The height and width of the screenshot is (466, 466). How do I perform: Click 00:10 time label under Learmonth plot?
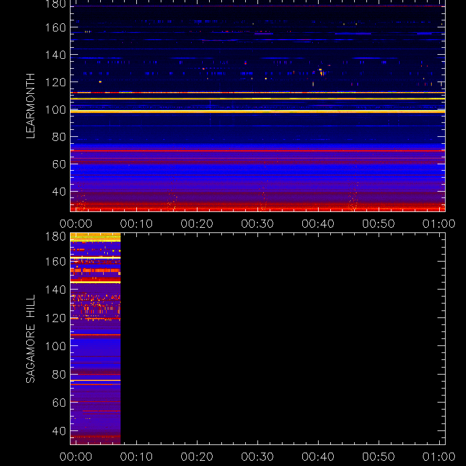(136, 224)
